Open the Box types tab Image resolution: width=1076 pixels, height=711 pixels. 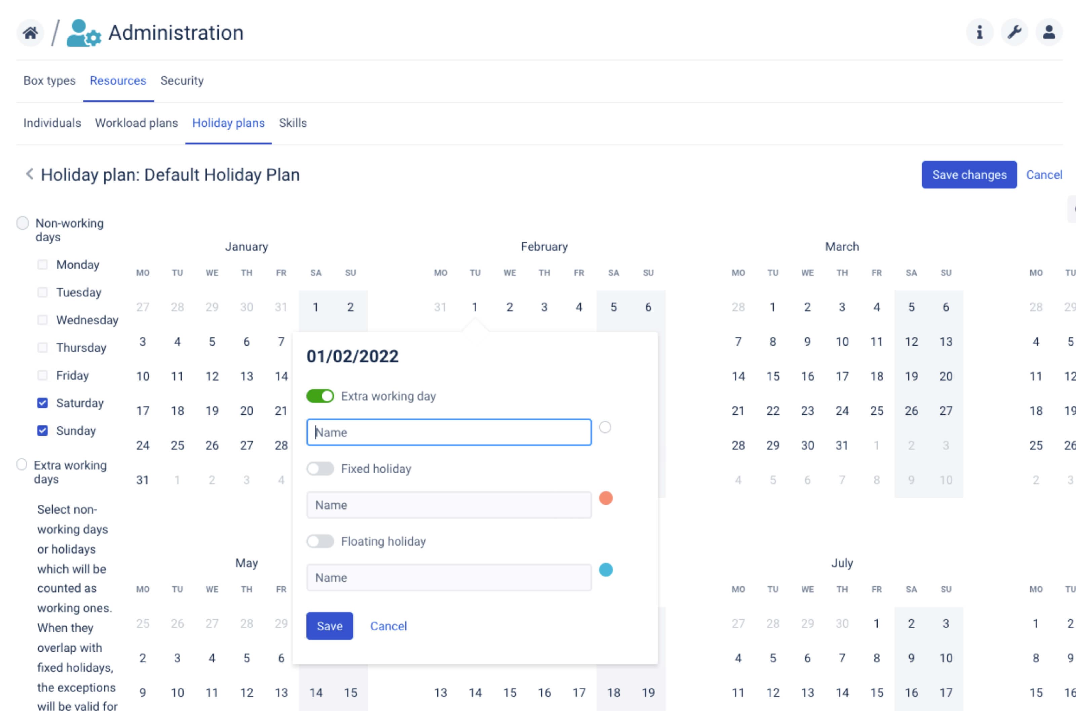coord(49,80)
